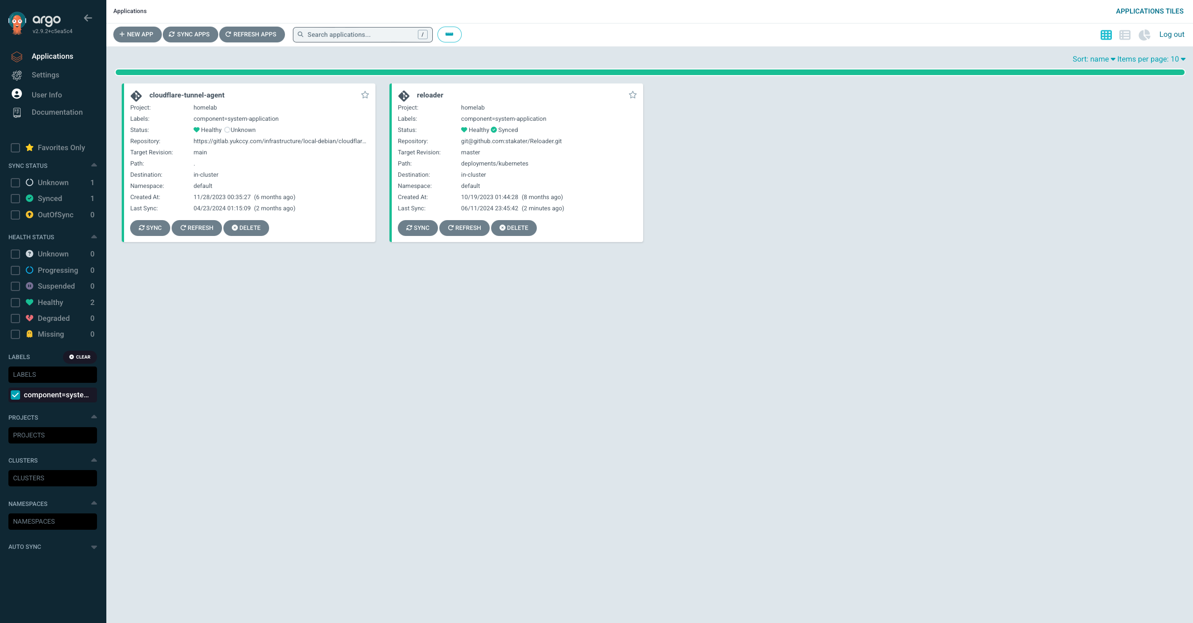The height and width of the screenshot is (623, 1193).
Task: Click the Refresh Apps button
Action: pos(251,35)
